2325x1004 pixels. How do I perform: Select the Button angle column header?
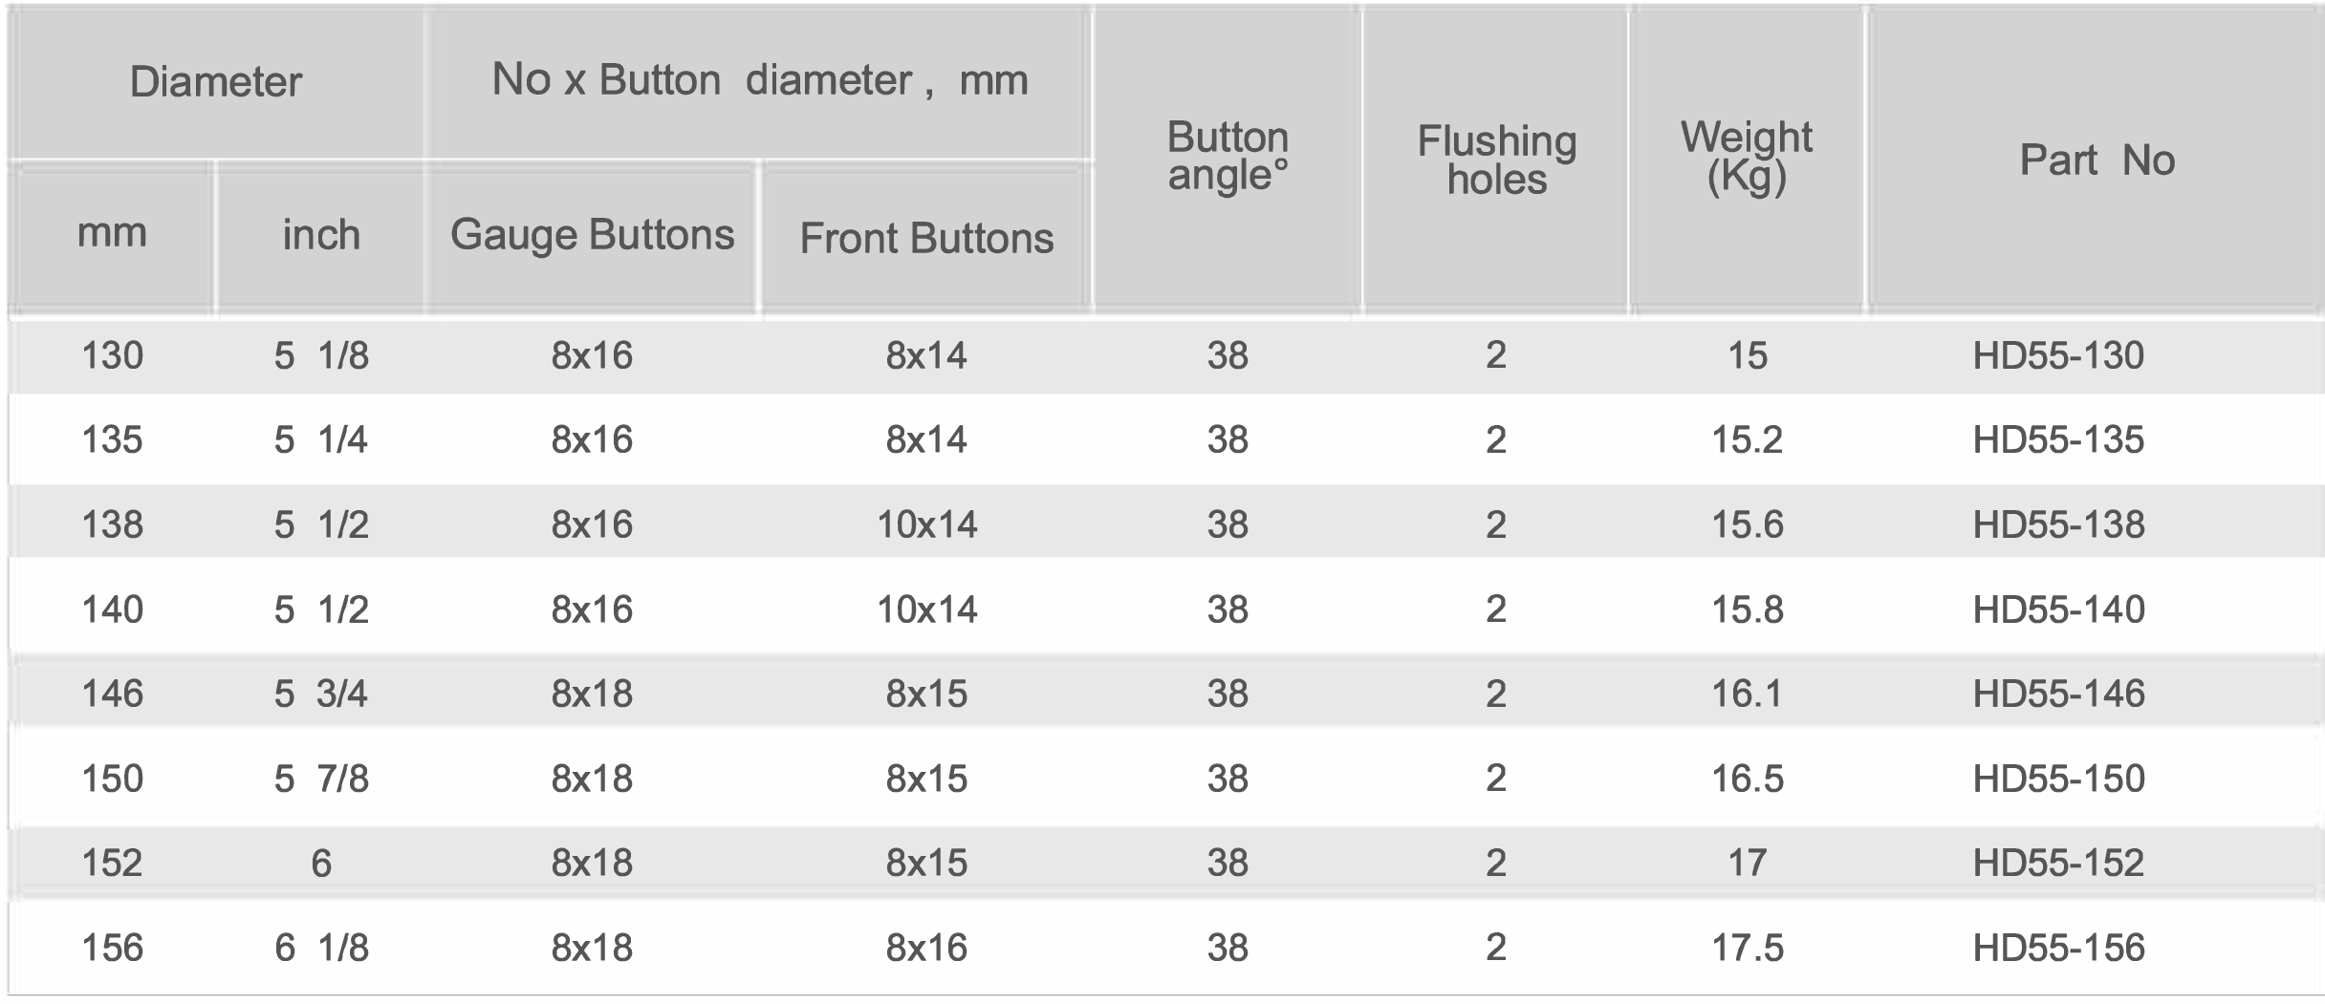1228,157
